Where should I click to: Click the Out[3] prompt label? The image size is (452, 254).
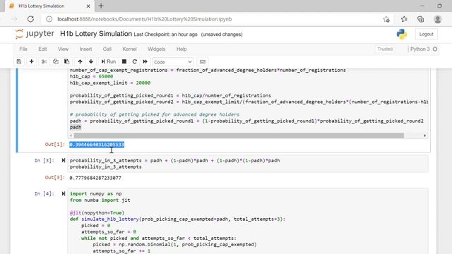coord(55,177)
